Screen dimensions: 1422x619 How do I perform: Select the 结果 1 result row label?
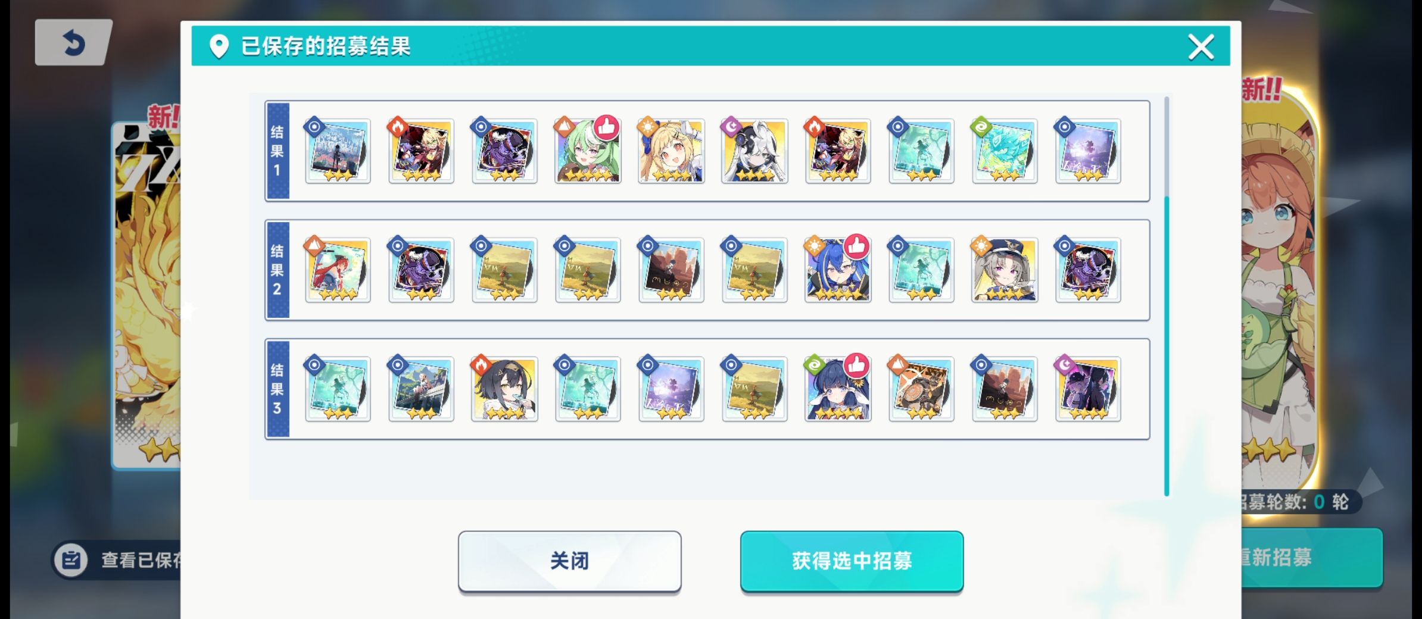click(278, 151)
